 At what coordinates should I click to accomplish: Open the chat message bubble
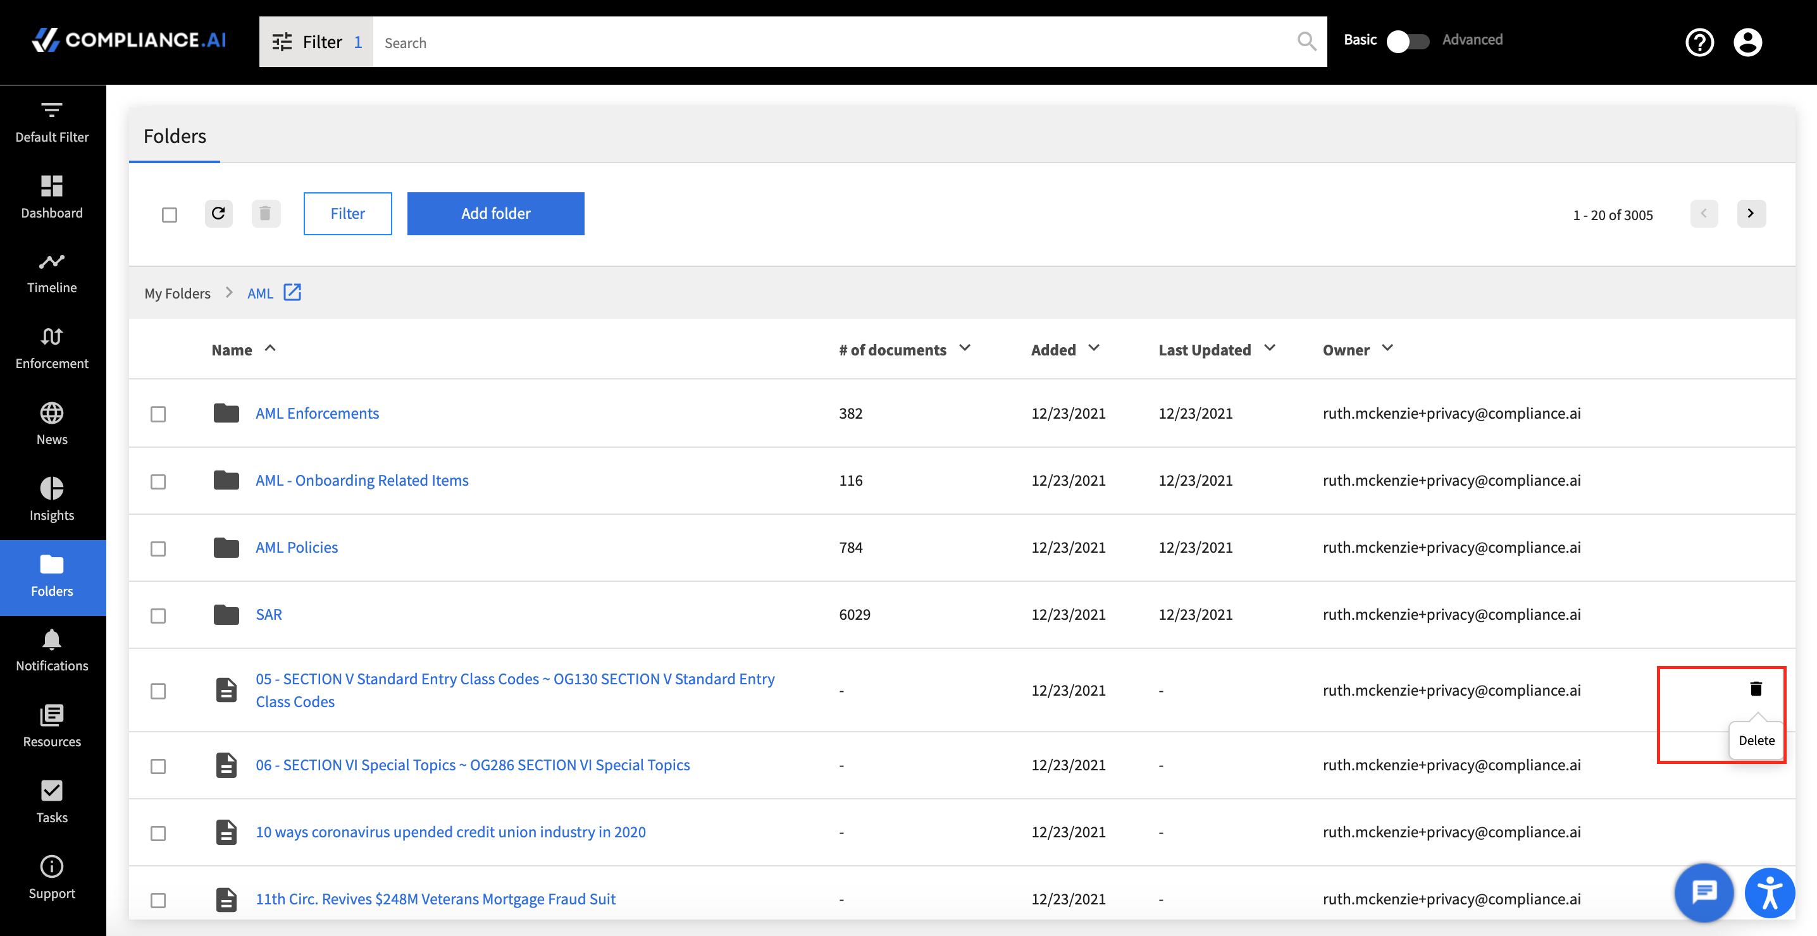[1703, 892]
